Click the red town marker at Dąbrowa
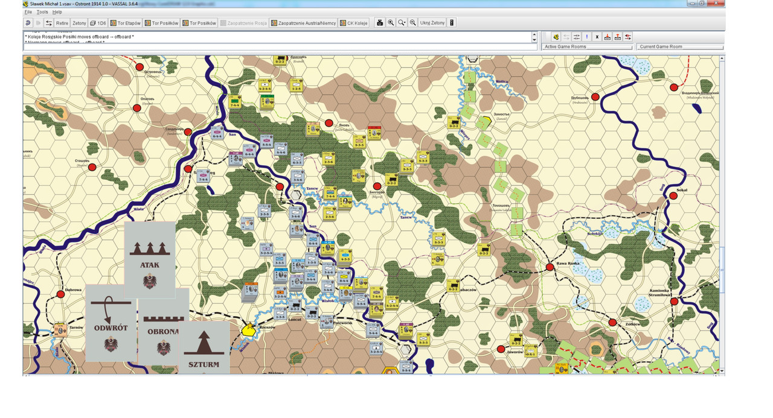 (60, 294)
